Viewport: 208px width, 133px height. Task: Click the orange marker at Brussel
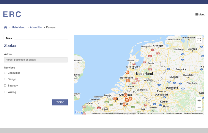coord(125,104)
